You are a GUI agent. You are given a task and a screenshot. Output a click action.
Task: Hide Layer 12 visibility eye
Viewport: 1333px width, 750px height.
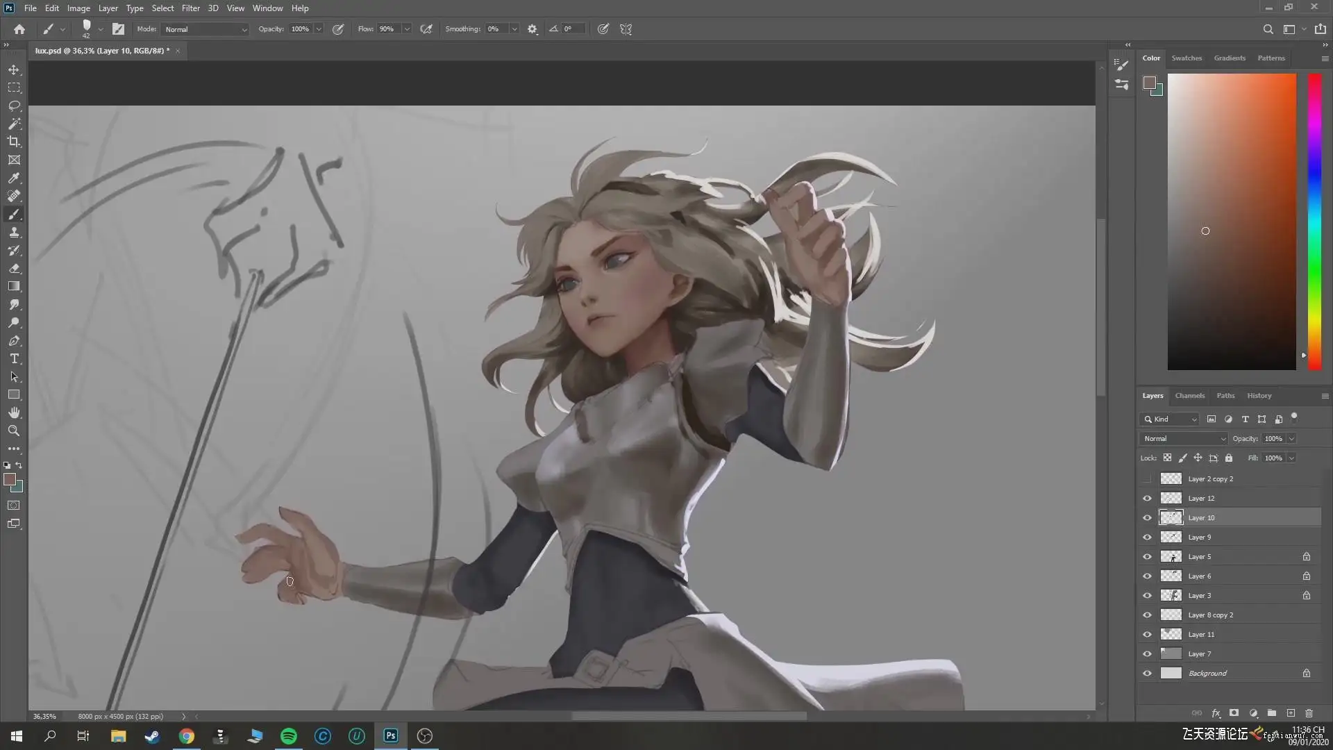pos(1147,499)
